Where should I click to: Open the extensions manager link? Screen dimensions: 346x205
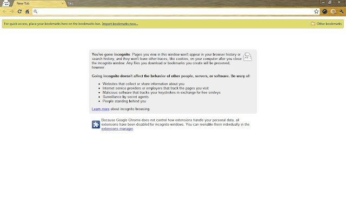(117, 129)
